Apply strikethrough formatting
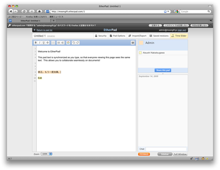This screenshot has width=220, height=170. (48, 43)
